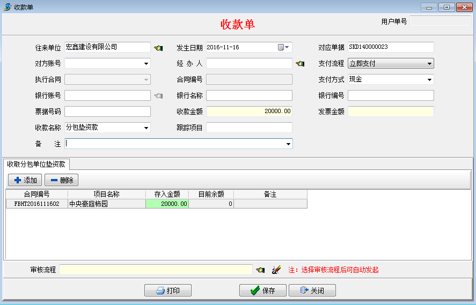Click the 票据号码 input field
Screen dimensions: 476x305
[107, 111]
